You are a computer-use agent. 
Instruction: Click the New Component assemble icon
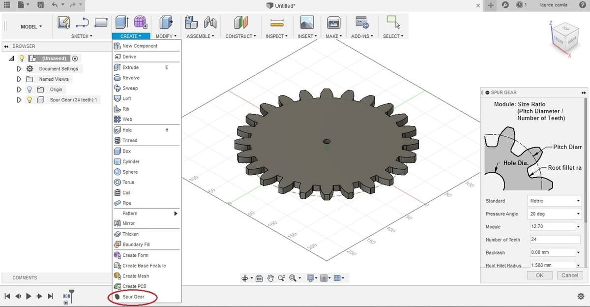coord(191,22)
